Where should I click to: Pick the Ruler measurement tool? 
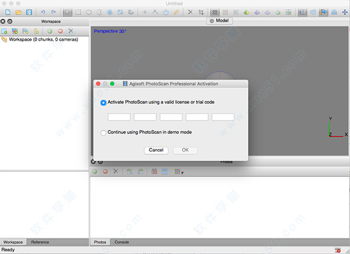coord(176,12)
